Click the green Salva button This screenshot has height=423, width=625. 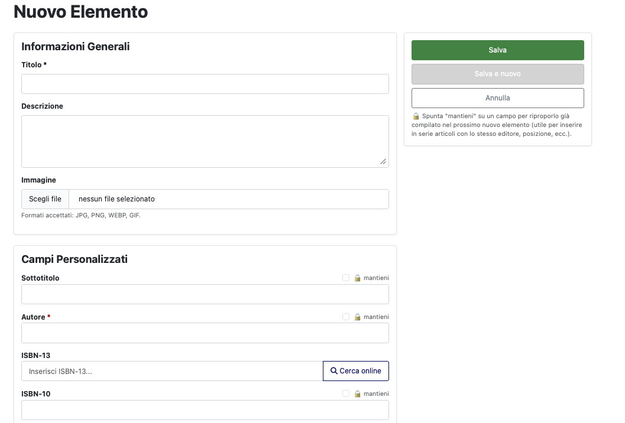[497, 50]
